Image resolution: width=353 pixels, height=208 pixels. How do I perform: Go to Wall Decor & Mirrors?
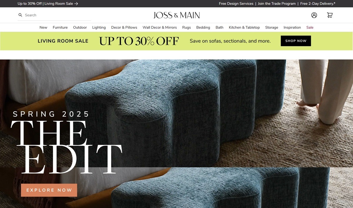160,27
